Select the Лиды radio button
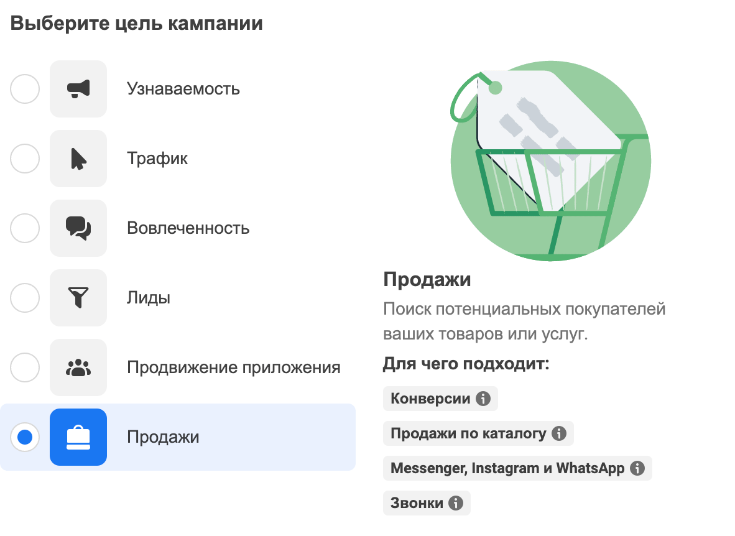The image size is (735, 536). 25,298
